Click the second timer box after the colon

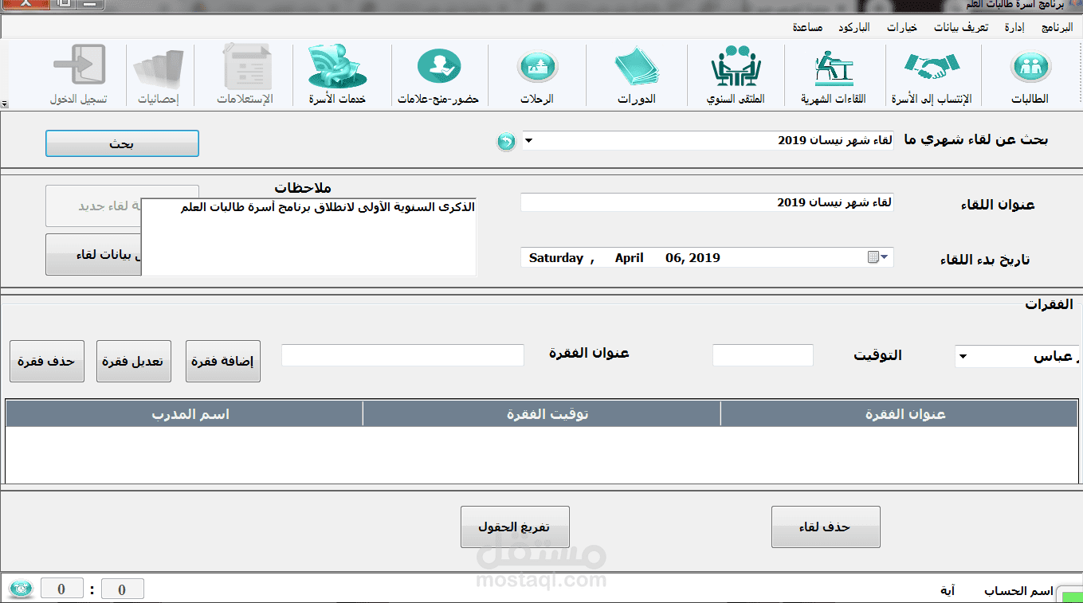pos(122,589)
